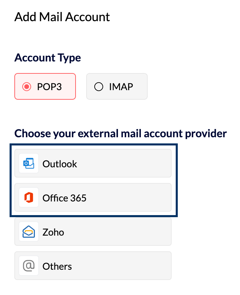This screenshot has height=295, width=240.
Task: Click the @ symbol icon for Others
Action: click(x=29, y=266)
